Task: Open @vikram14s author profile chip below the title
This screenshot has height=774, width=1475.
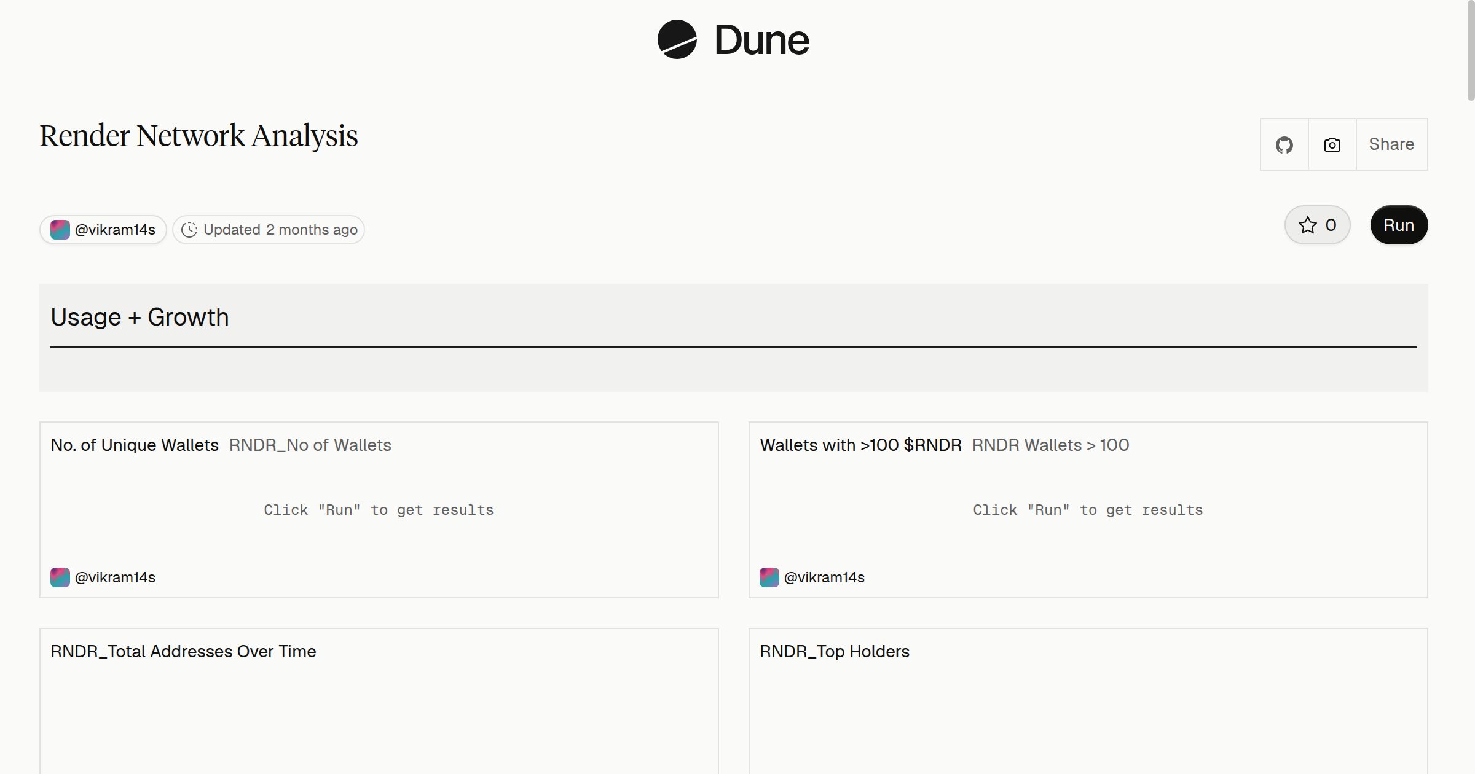Action: tap(103, 230)
